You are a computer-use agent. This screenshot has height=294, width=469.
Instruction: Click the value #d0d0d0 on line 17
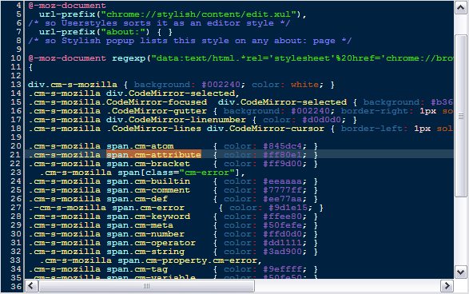(321, 120)
